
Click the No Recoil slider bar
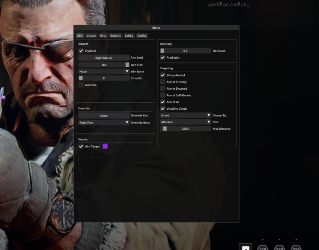(186, 51)
